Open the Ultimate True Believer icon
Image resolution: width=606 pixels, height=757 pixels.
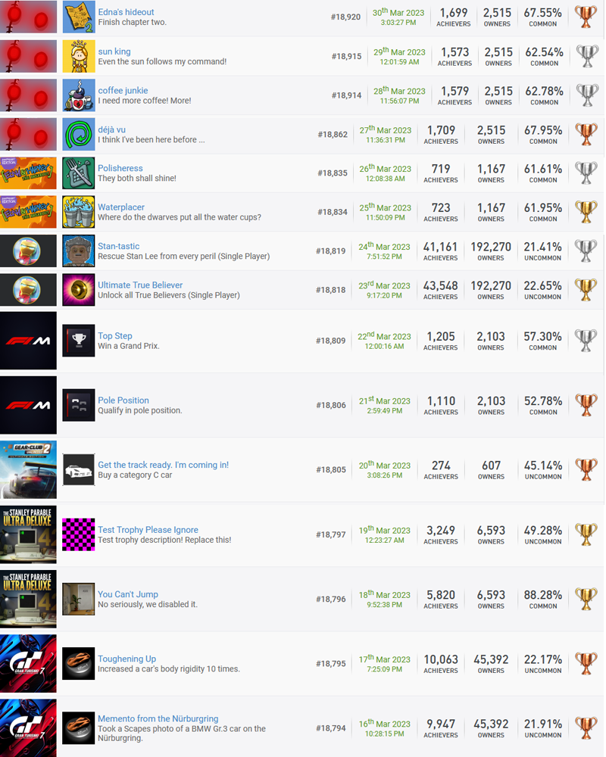click(x=79, y=290)
